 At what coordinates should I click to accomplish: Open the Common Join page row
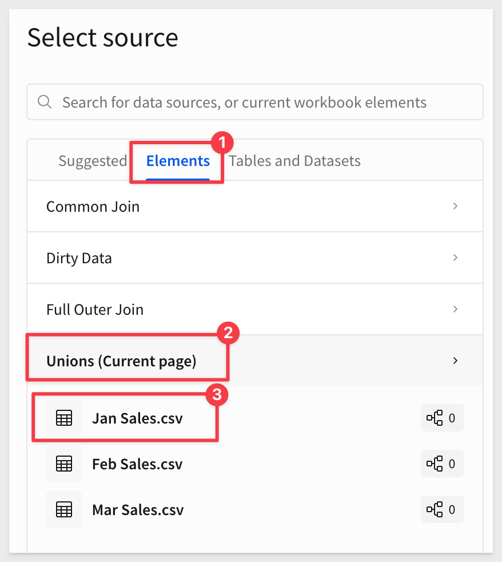(x=255, y=206)
